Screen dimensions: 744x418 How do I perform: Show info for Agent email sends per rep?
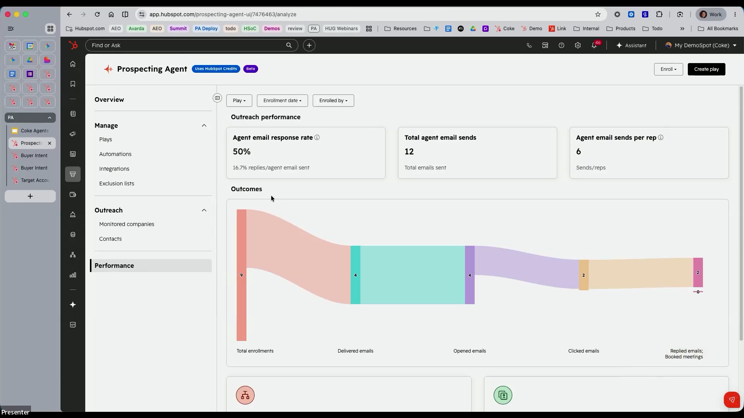pos(661,137)
